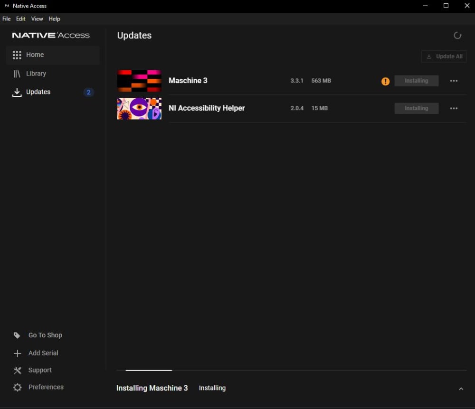
Task: Open the File menu
Action: click(x=6, y=19)
